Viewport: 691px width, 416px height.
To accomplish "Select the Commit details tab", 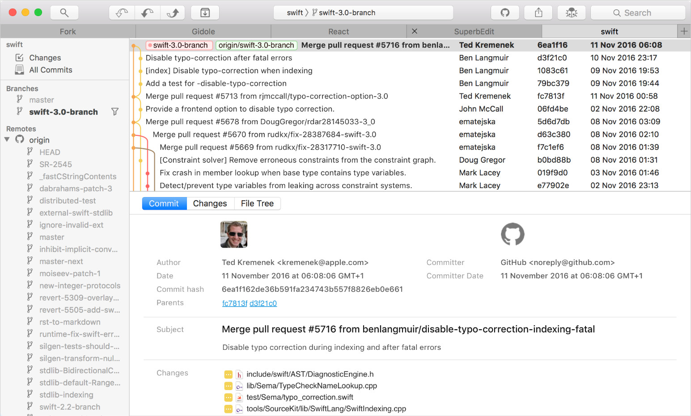I will [x=164, y=203].
